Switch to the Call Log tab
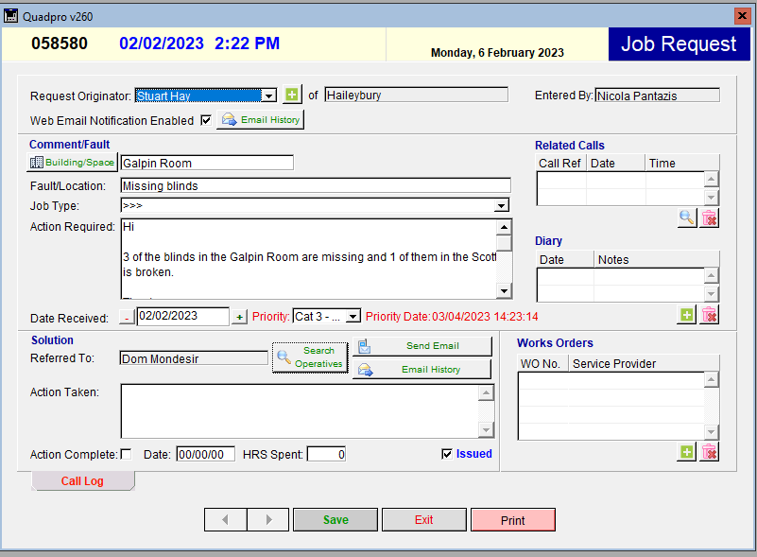The image size is (757, 557). coord(83,481)
